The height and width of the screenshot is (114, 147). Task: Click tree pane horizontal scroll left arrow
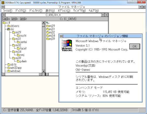click(4, 74)
